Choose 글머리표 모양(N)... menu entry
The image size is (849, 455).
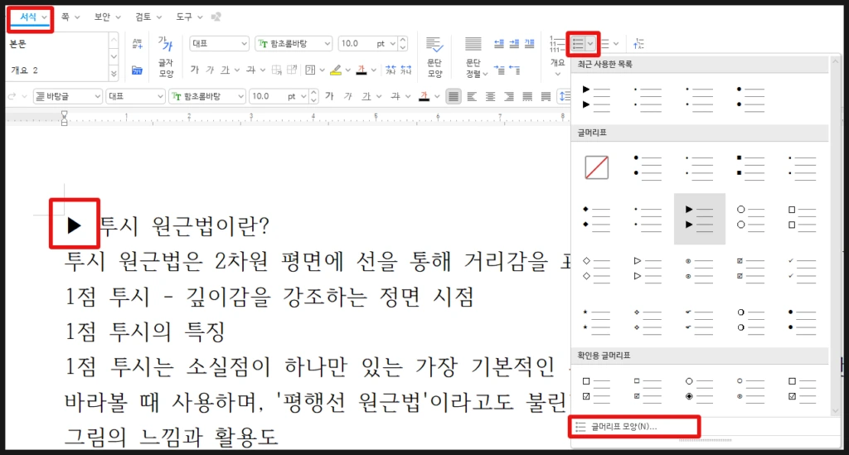pos(634,426)
